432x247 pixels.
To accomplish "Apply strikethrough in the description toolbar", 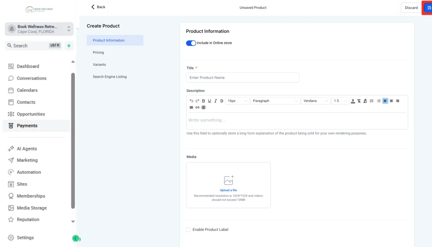I will click(x=221, y=101).
